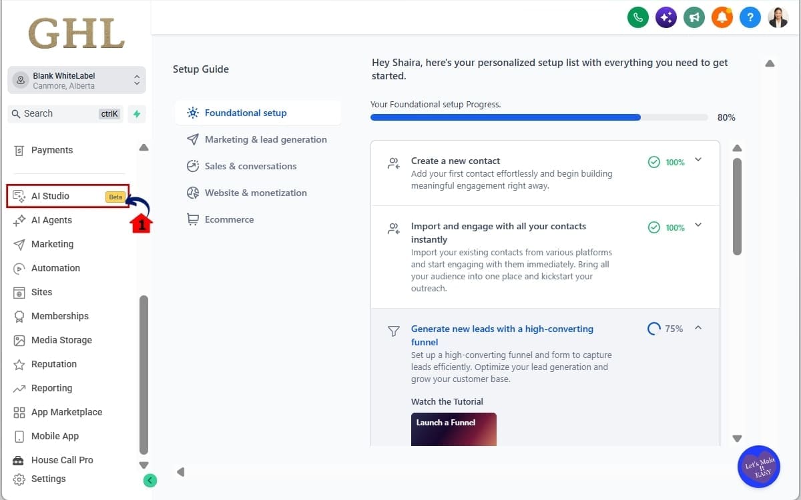The image size is (801, 500).
Task: Open the user profile avatar
Action: pos(778,17)
